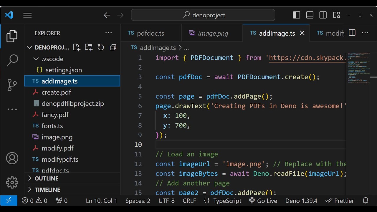The image size is (377, 212).
Task: Open the Manage gear icon
Action: [x=12, y=183]
